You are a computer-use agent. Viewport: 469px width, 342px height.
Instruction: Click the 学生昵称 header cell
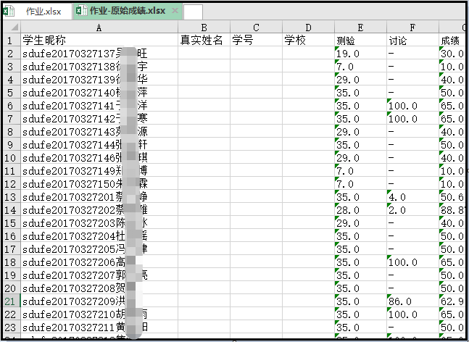click(99, 40)
